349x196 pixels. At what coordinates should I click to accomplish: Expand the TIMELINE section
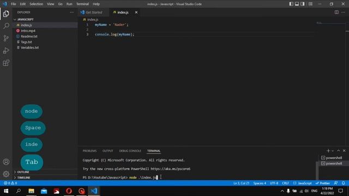[45, 177]
